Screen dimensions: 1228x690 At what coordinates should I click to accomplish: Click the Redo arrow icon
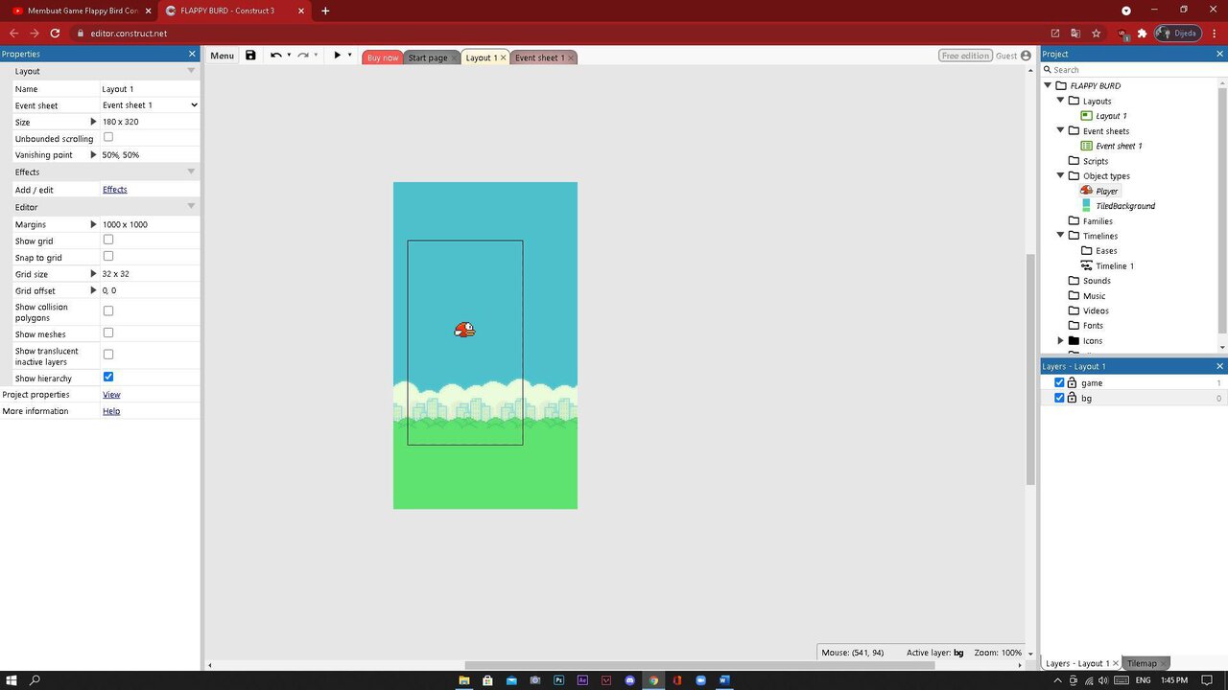click(x=302, y=56)
